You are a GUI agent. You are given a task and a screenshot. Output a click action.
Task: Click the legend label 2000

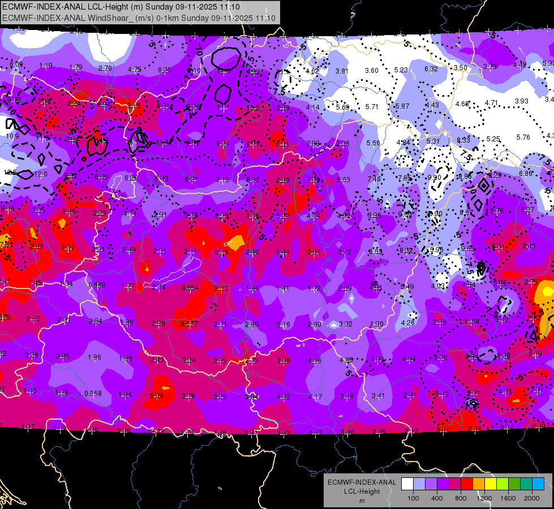tap(532, 498)
